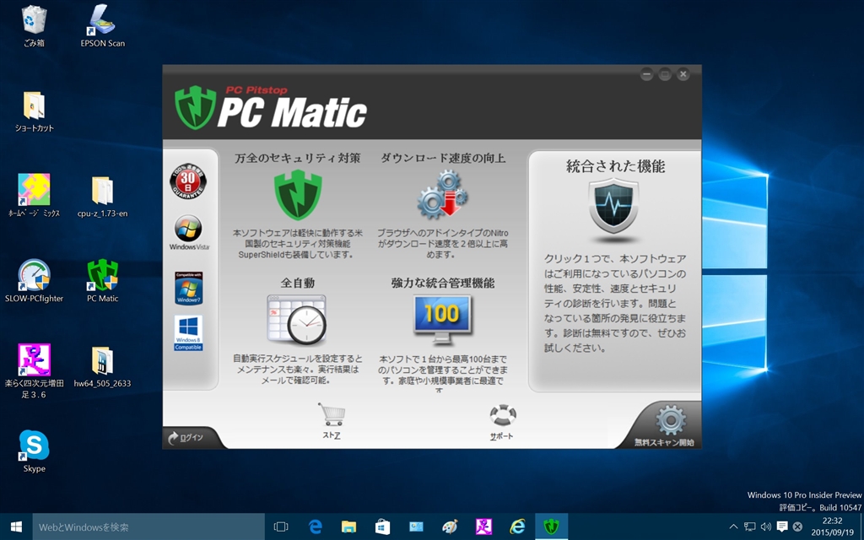Open Task View on the taskbar
The image size is (864, 540).
pyautogui.click(x=281, y=526)
